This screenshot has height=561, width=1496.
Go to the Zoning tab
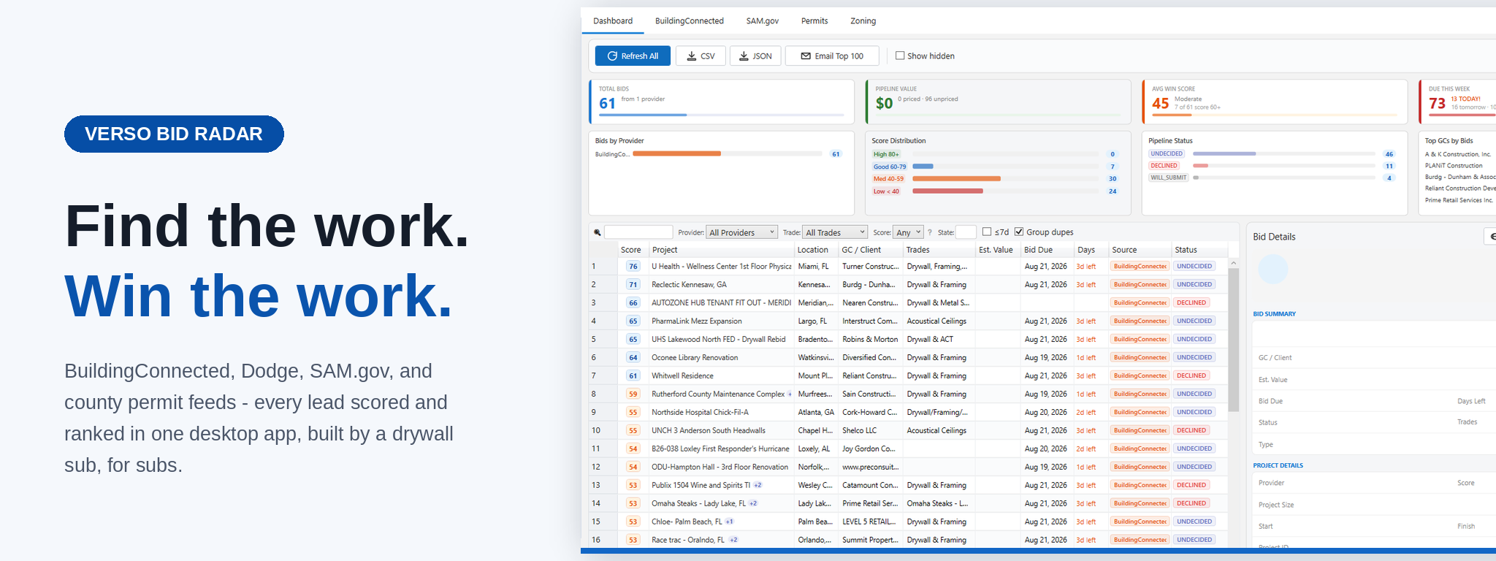[863, 20]
